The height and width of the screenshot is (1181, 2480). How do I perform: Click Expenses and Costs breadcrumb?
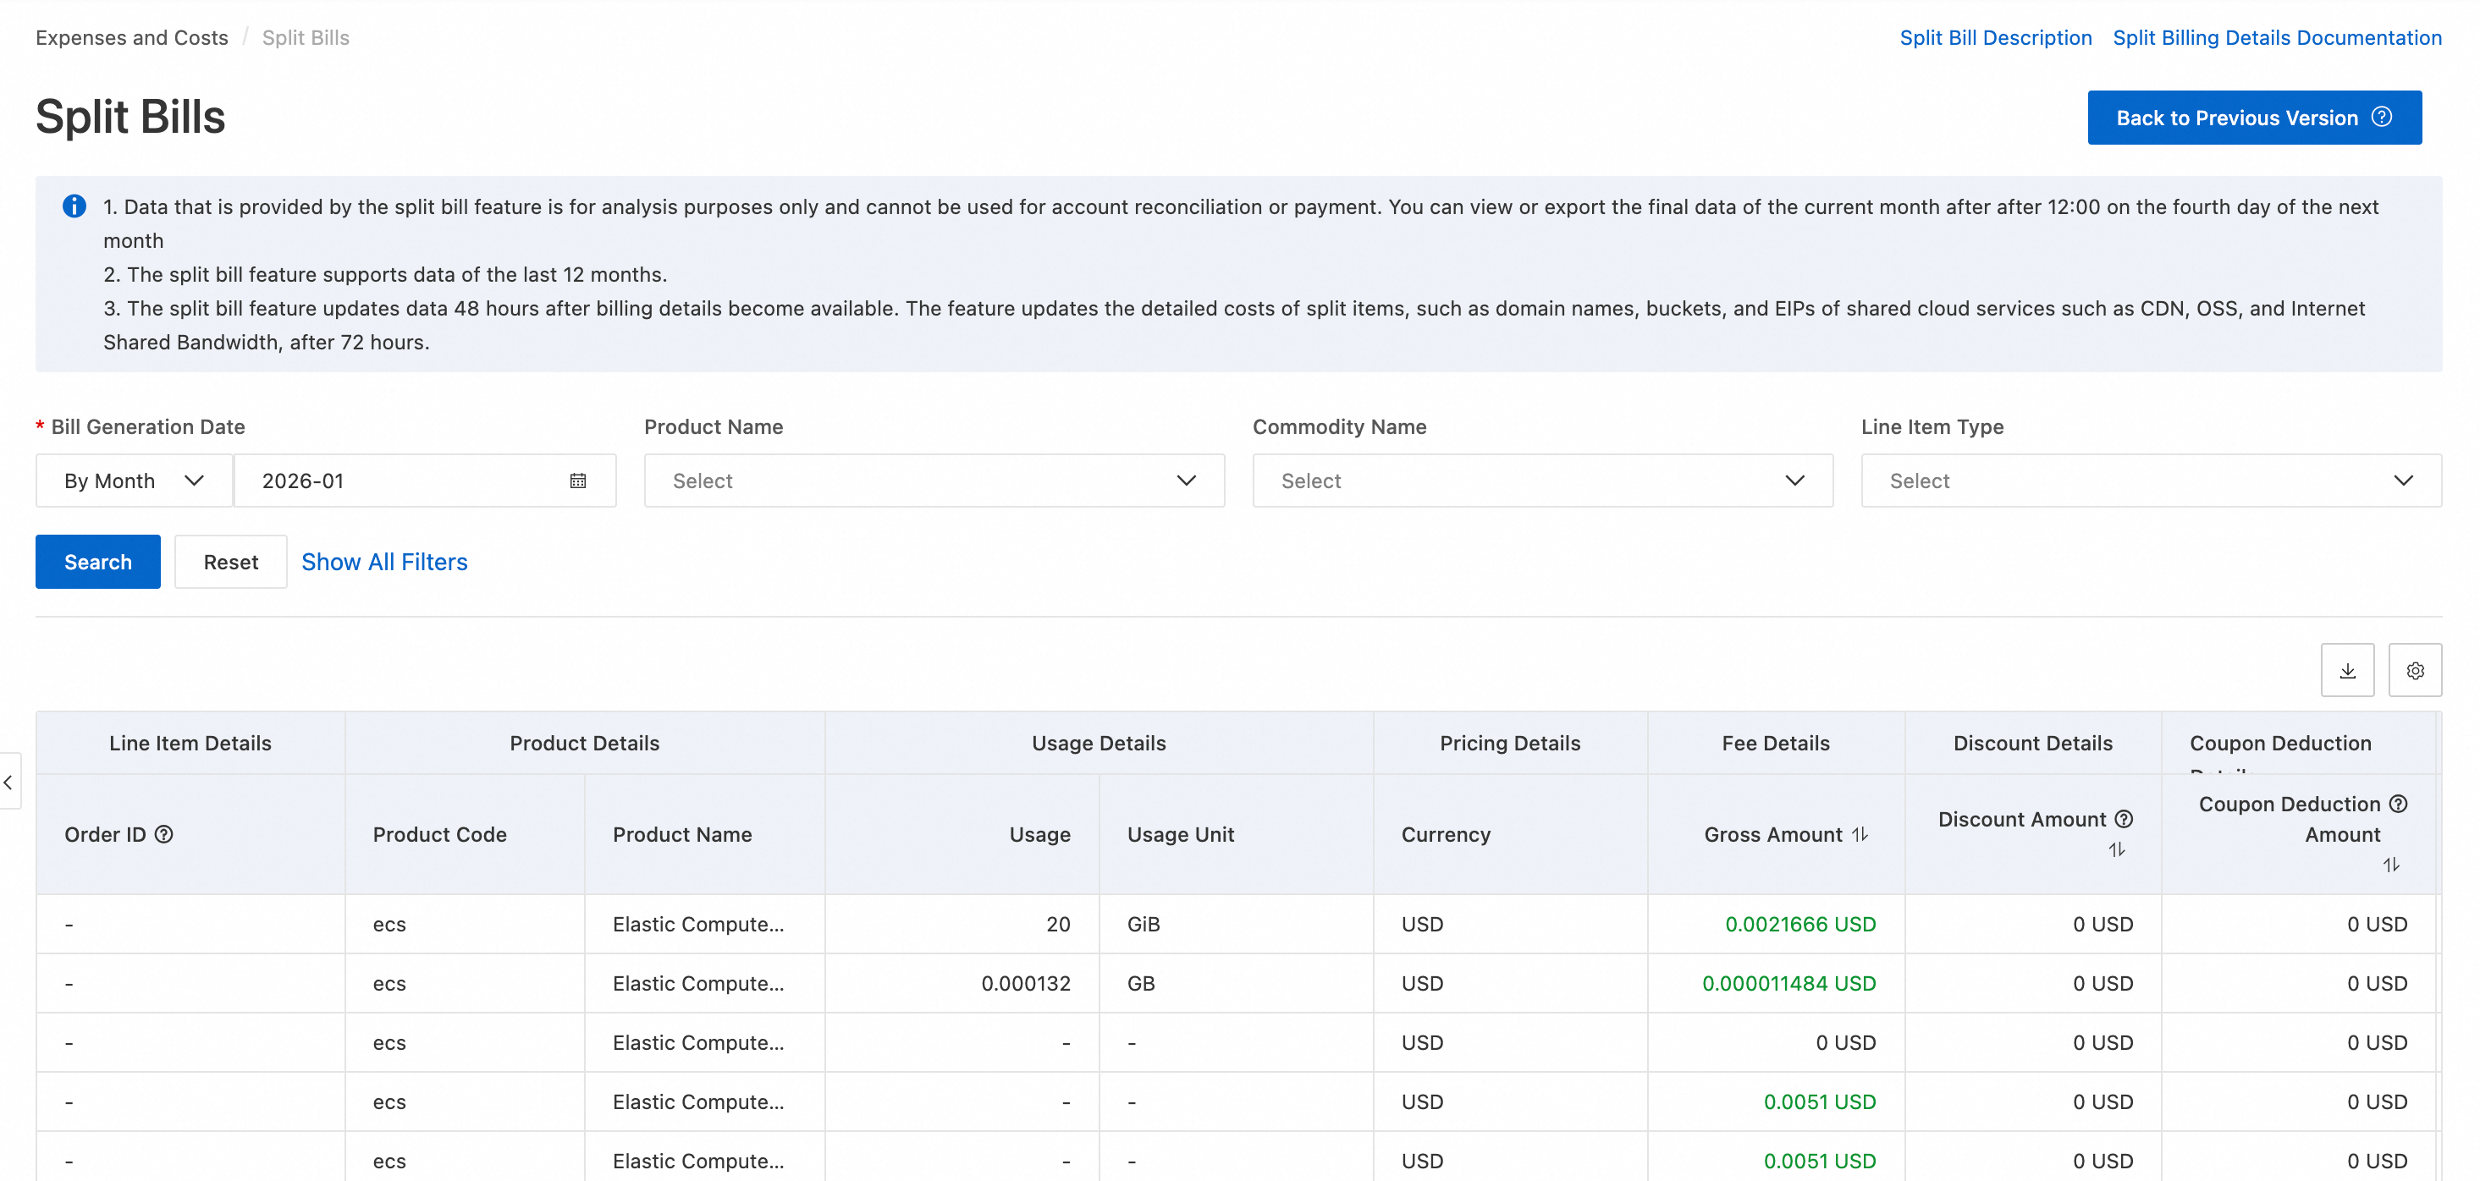tap(132, 37)
